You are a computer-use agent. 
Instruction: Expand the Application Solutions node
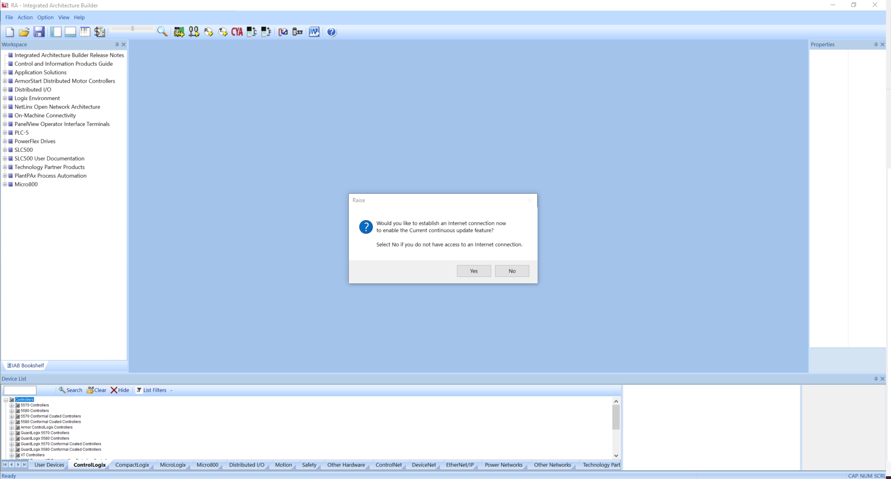(5, 72)
